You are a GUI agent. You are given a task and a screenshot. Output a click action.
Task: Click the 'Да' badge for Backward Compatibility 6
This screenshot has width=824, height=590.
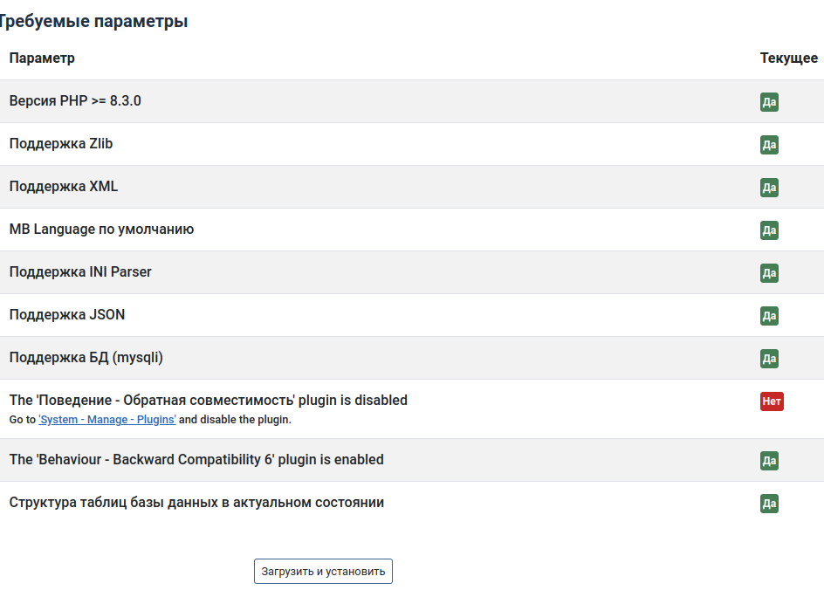769,461
